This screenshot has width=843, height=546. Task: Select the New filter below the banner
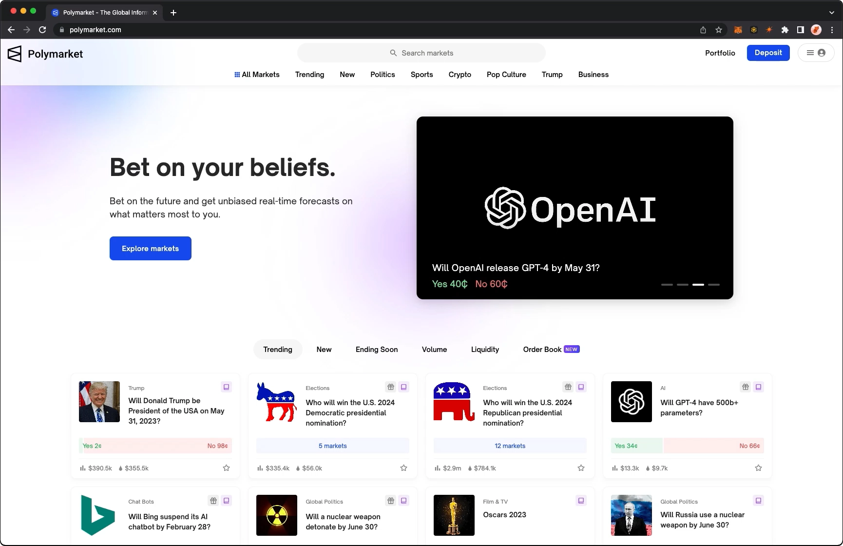pos(324,350)
